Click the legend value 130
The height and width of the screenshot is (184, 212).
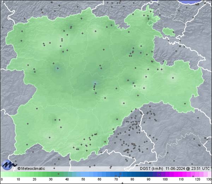209,179
